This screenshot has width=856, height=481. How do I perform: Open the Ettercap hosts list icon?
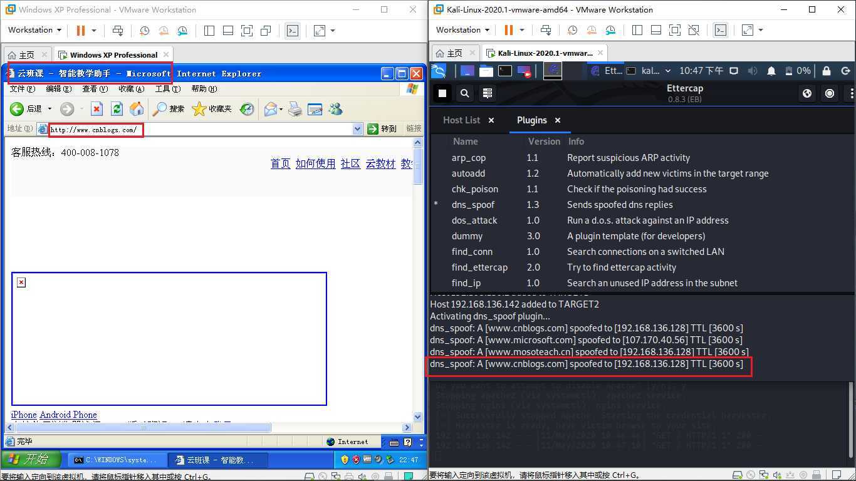coord(487,93)
